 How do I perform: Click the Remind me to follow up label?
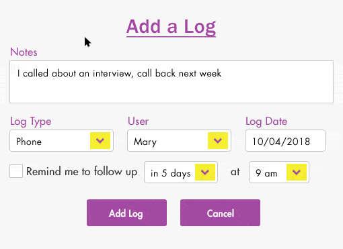81,172
